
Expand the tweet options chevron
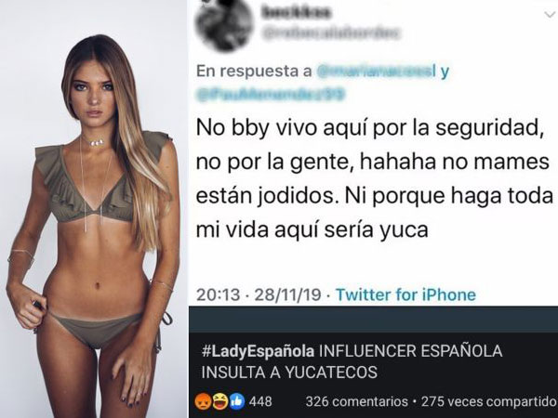[x=551, y=15]
